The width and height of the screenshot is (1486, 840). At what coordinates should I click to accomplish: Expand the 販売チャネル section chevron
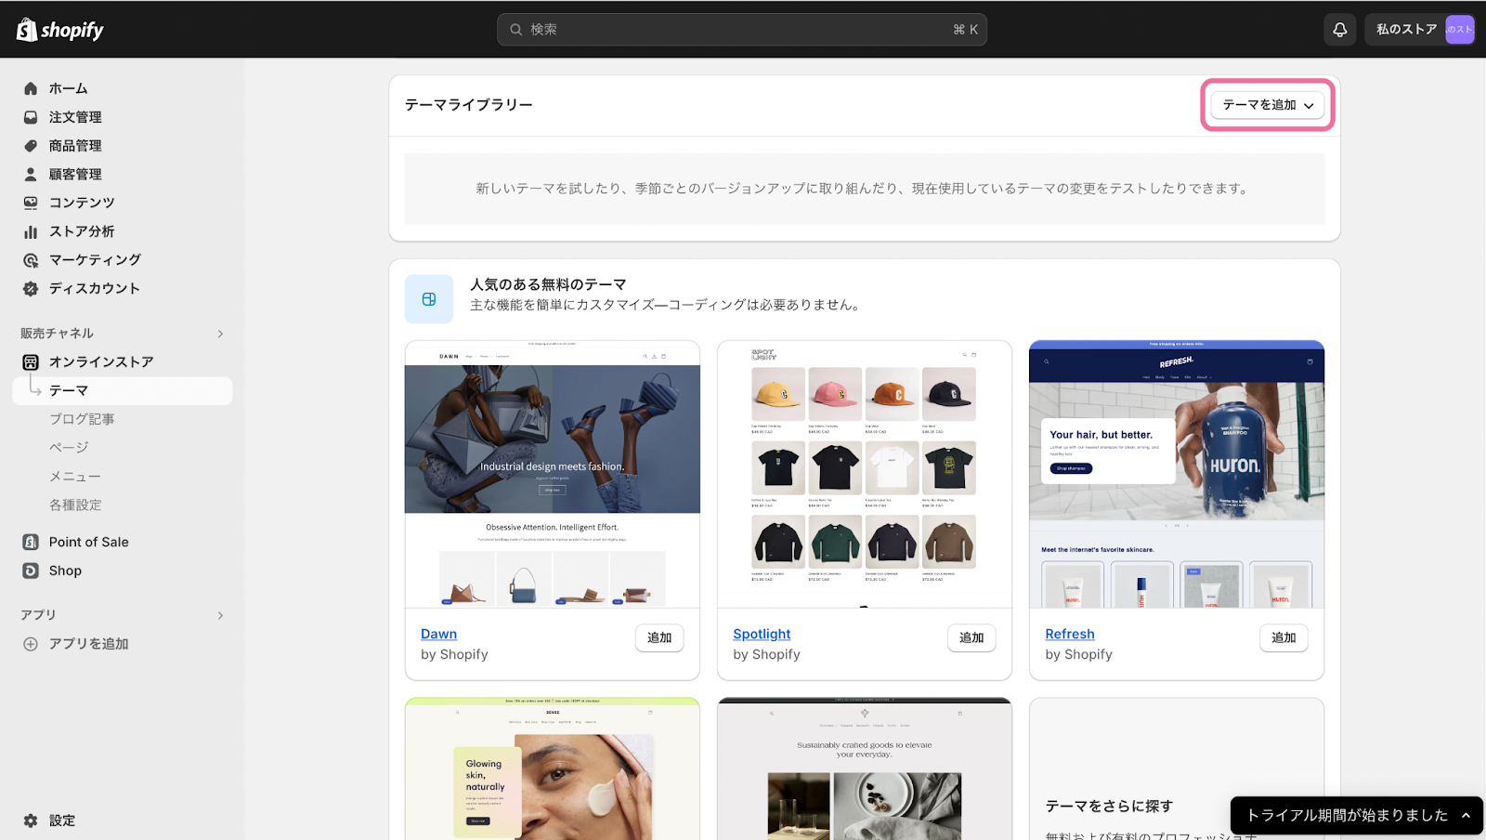click(x=220, y=334)
